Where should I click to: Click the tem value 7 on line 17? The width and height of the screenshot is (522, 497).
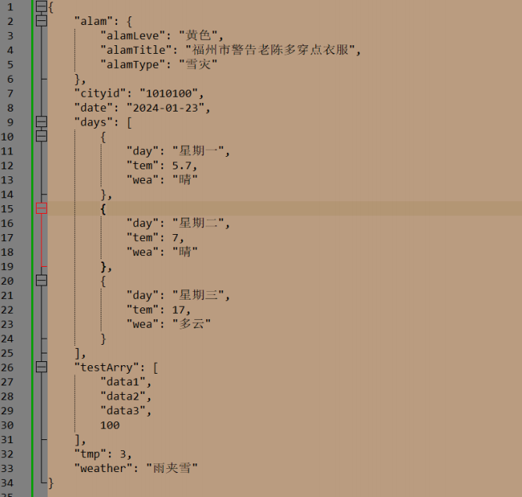[x=176, y=238]
